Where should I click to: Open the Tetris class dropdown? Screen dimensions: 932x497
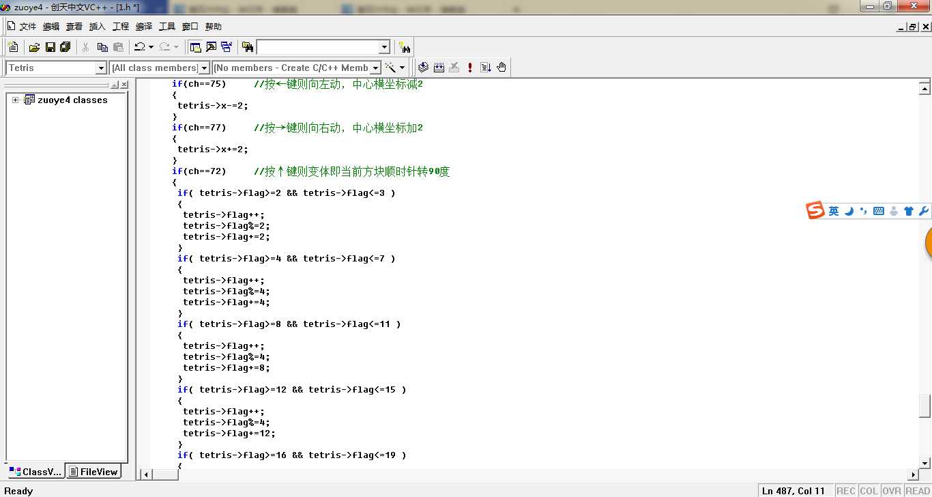pyautogui.click(x=101, y=68)
